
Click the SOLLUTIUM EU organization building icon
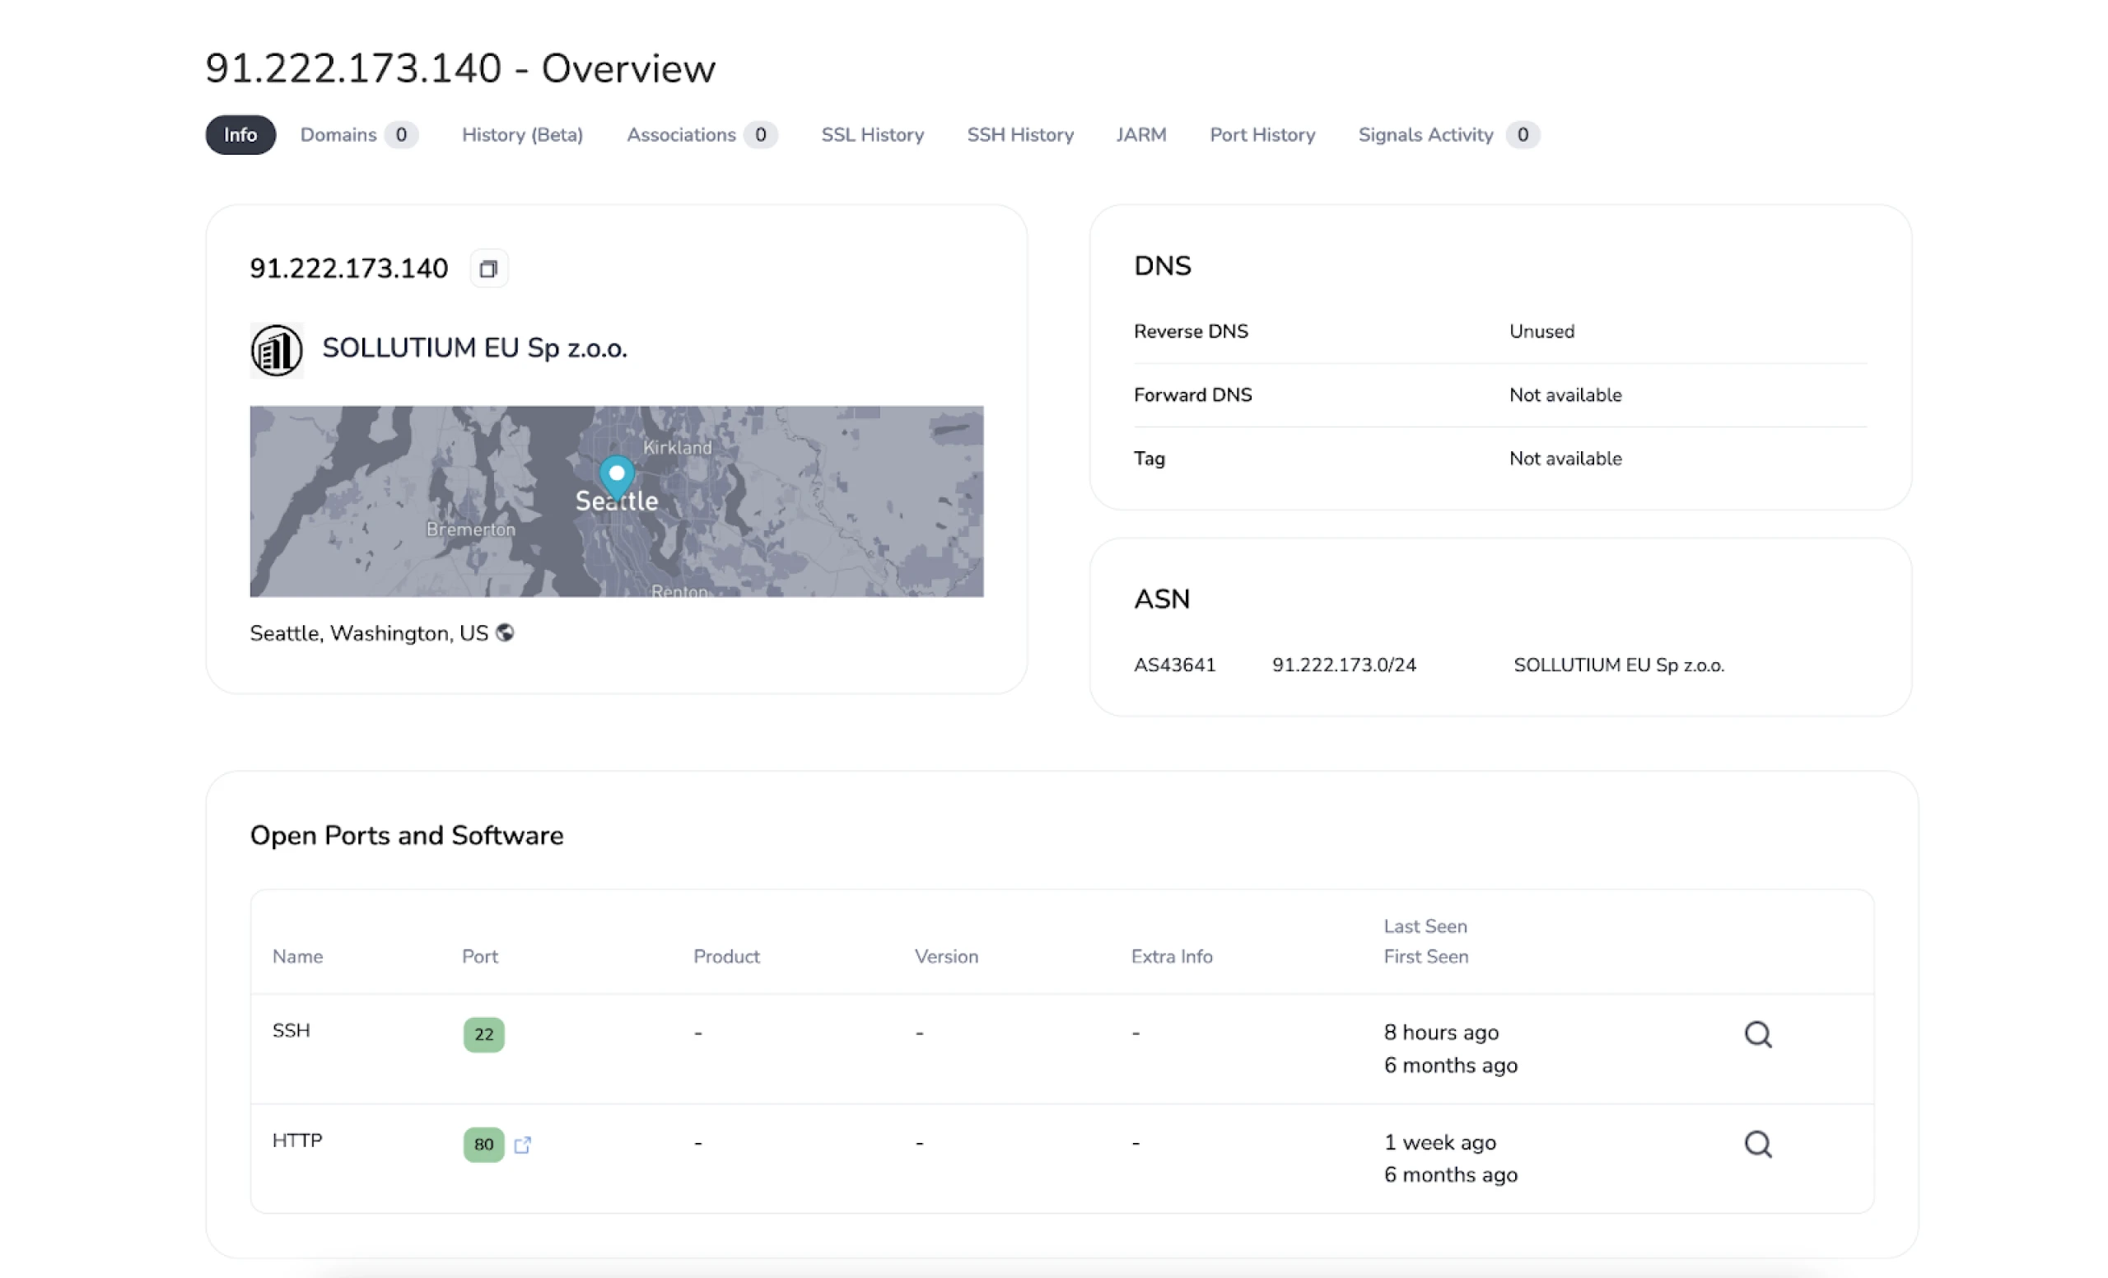276,350
